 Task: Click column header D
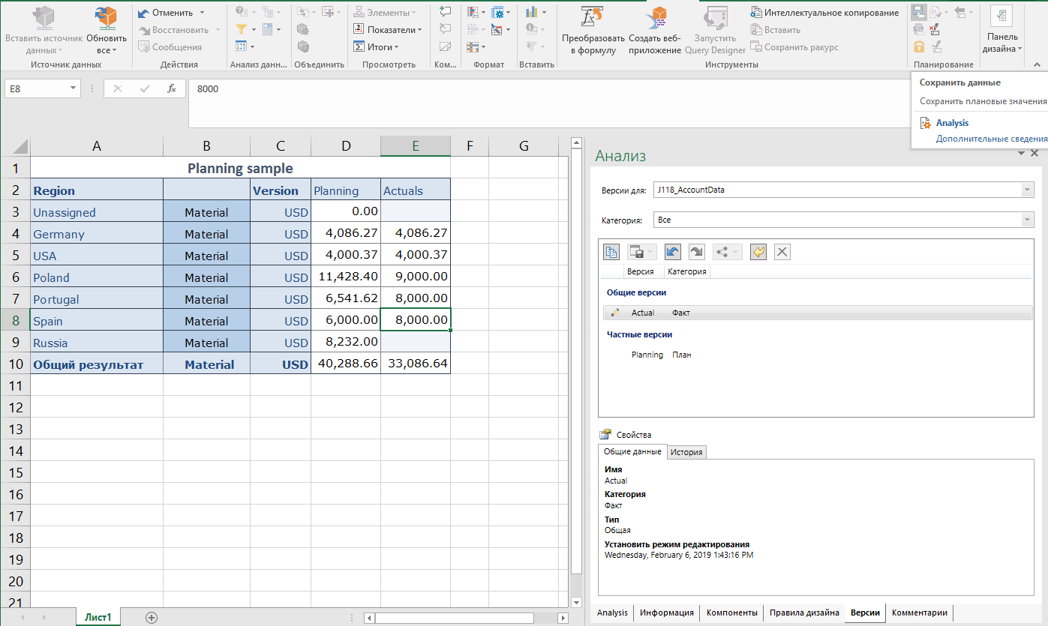click(x=346, y=146)
